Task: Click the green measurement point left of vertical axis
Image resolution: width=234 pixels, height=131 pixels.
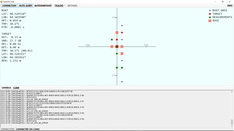Action: click(x=112, y=40)
